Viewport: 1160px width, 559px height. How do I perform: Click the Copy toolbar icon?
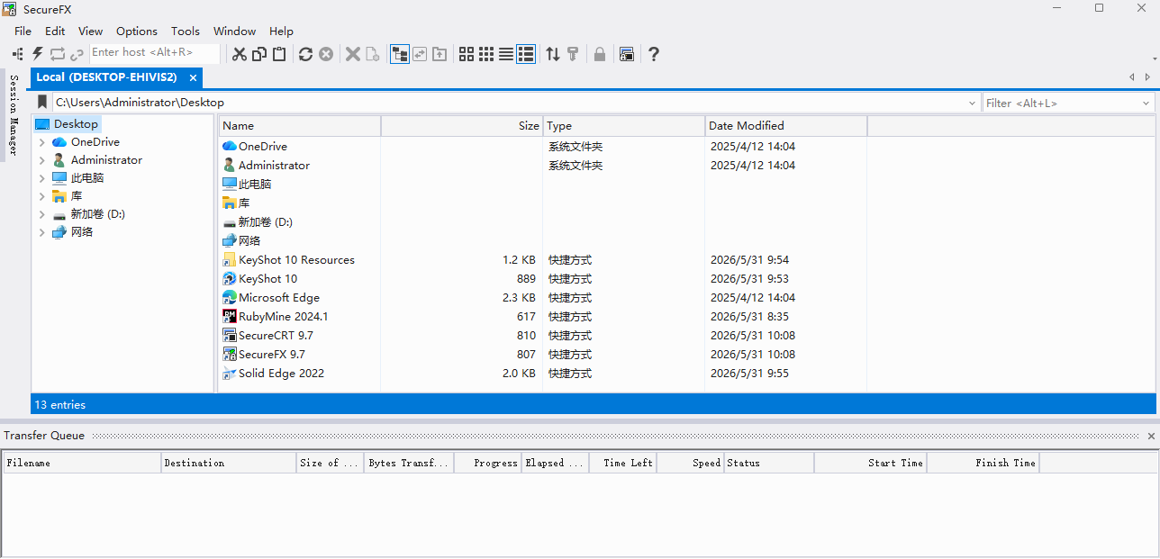click(x=259, y=54)
